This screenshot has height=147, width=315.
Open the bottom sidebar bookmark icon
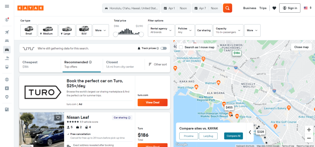(7, 109)
